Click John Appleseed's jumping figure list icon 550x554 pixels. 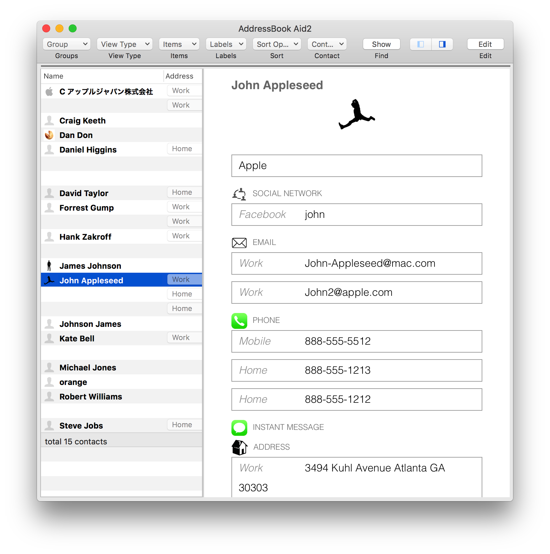pos(49,280)
